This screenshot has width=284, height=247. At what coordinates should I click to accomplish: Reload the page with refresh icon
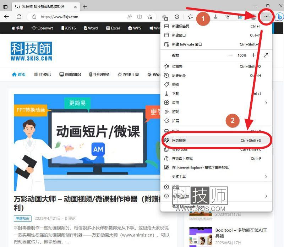coord(19,17)
